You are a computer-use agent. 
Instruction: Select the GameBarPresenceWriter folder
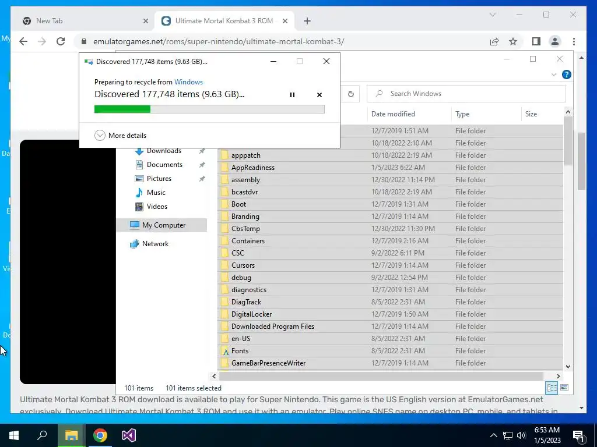coord(390,363)
